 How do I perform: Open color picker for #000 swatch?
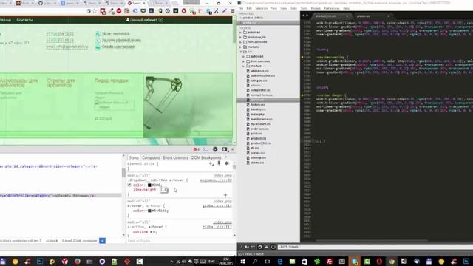pyautogui.click(x=149, y=185)
